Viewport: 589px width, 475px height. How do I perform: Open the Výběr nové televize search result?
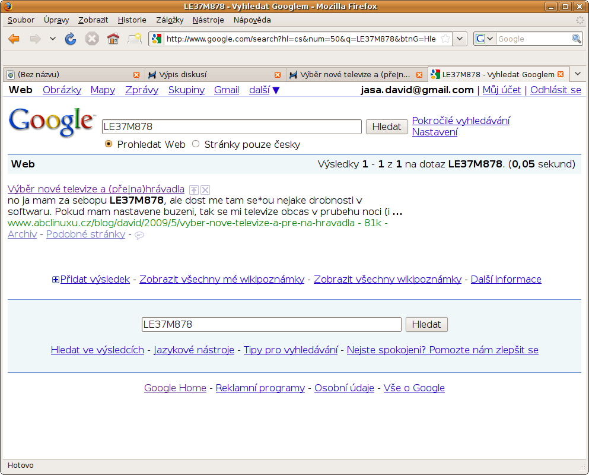[95, 189]
